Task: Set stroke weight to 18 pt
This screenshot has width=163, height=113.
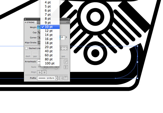Action: tap(50, 43)
